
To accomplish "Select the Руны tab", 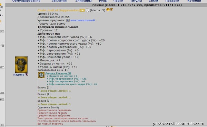I will coord(103,1).
